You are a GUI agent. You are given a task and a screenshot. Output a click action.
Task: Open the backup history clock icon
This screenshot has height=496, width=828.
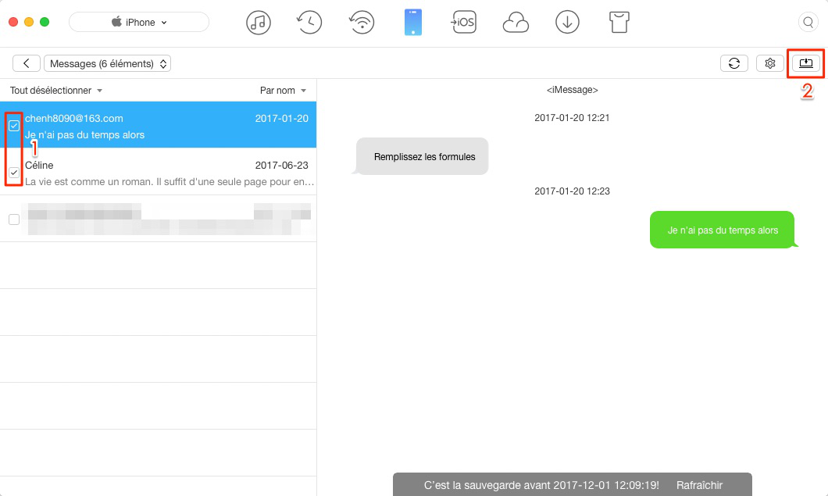click(x=309, y=22)
